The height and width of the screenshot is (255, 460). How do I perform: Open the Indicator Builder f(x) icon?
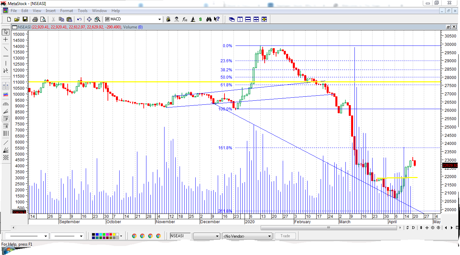pyautogui.click(x=185, y=19)
